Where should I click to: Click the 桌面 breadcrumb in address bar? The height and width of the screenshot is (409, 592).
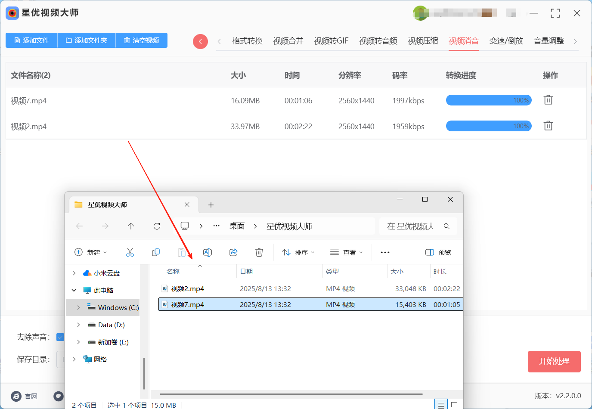pyautogui.click(x=237, y=226)
